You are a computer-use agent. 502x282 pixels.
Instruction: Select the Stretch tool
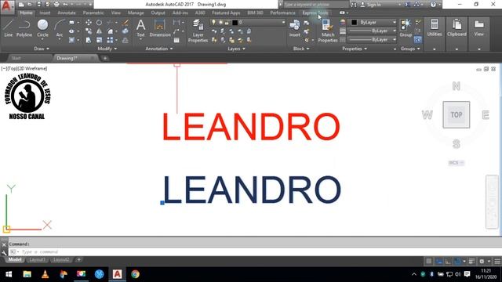[89, 40]
